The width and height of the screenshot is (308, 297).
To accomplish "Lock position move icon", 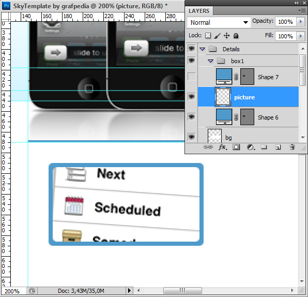I will [226, 36].
